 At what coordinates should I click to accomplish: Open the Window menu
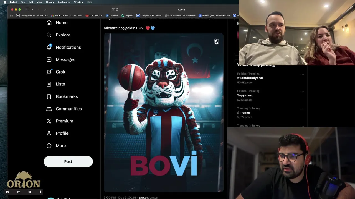78,2
